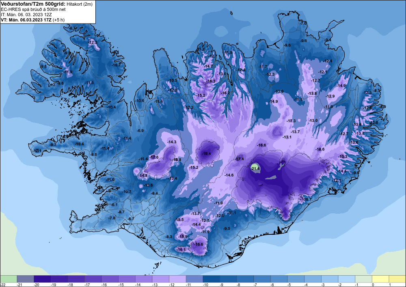Click the -8.9 temperature label
Image resolution: width=406 pixels, height=287 pixels.
(x=382, y=106)
